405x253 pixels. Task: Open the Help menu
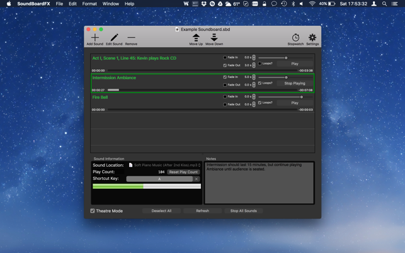(x=129, y=4)
